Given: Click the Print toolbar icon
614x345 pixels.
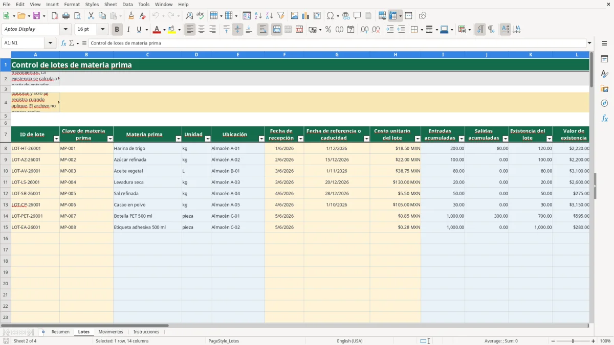Looking at the screenshot, I should click(x=66, y=16).
